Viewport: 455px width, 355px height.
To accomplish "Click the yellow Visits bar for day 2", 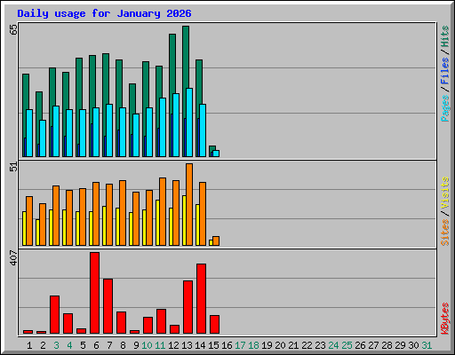I will 37,233.
